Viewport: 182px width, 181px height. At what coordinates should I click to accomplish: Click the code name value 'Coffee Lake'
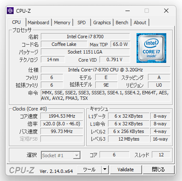tap(64, 44)
